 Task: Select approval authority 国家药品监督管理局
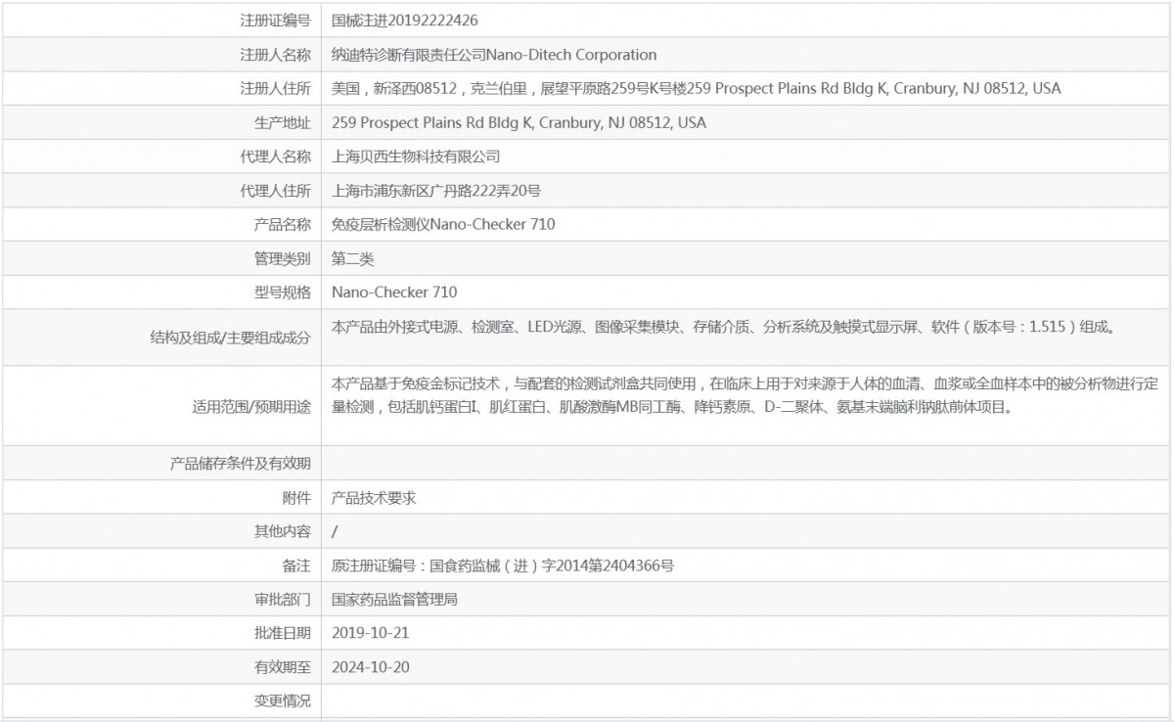click(x=395, y=599)
